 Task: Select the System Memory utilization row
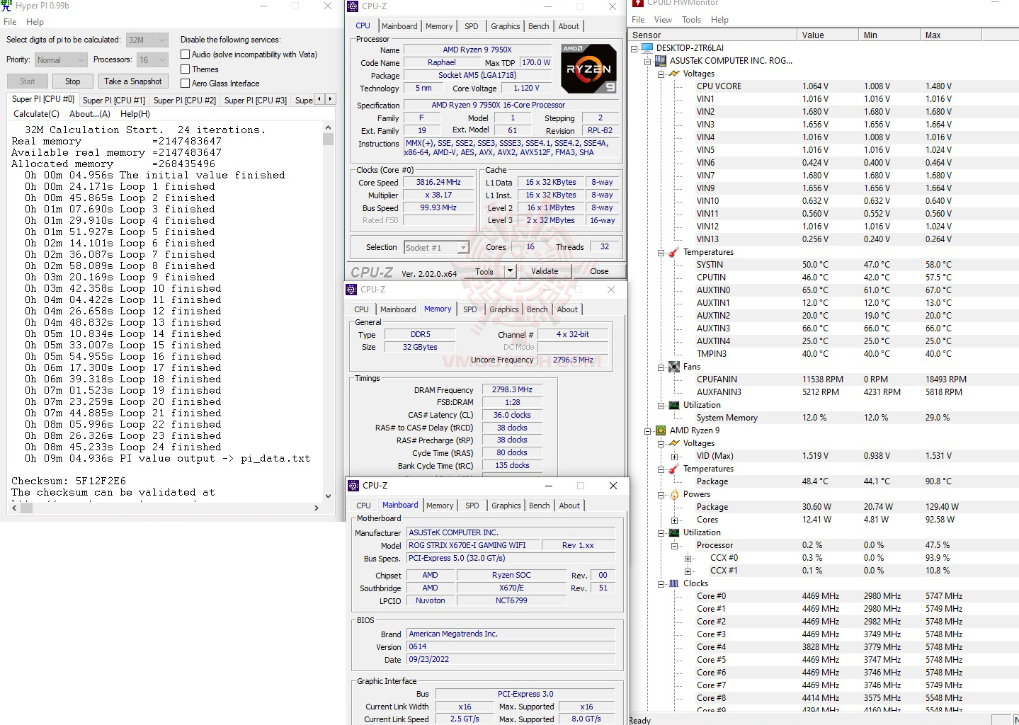824,418
